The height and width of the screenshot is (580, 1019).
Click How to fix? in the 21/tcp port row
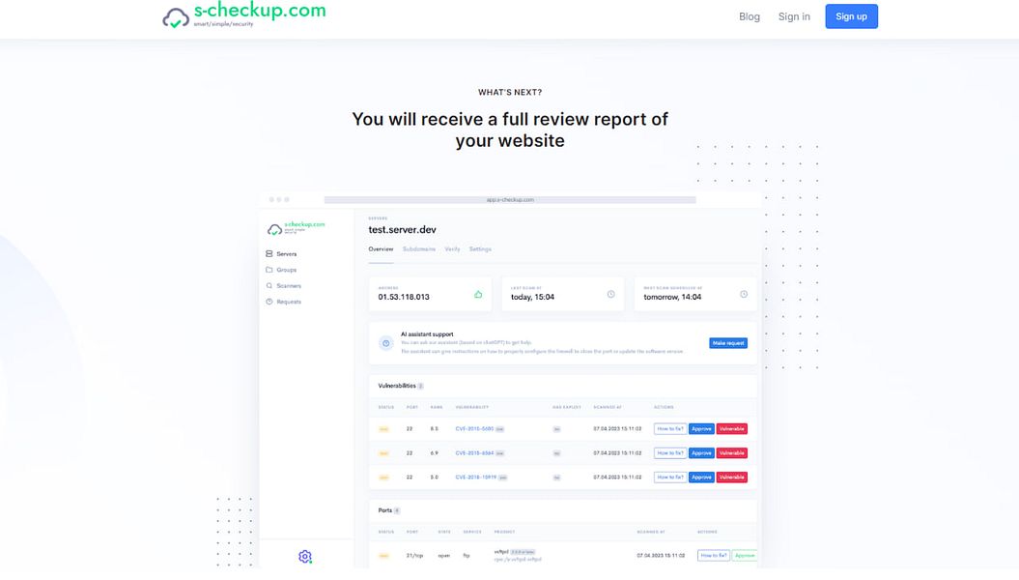(x=714, y=555)
